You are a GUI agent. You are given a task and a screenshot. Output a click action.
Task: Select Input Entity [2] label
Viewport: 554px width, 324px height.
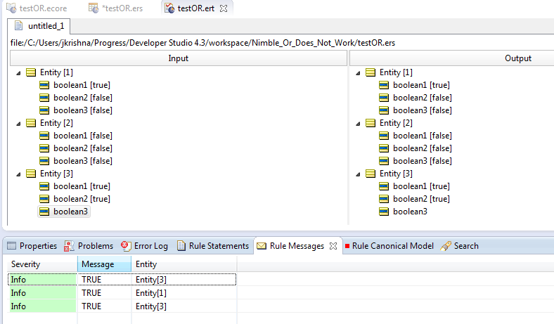[x=56, y=123]
